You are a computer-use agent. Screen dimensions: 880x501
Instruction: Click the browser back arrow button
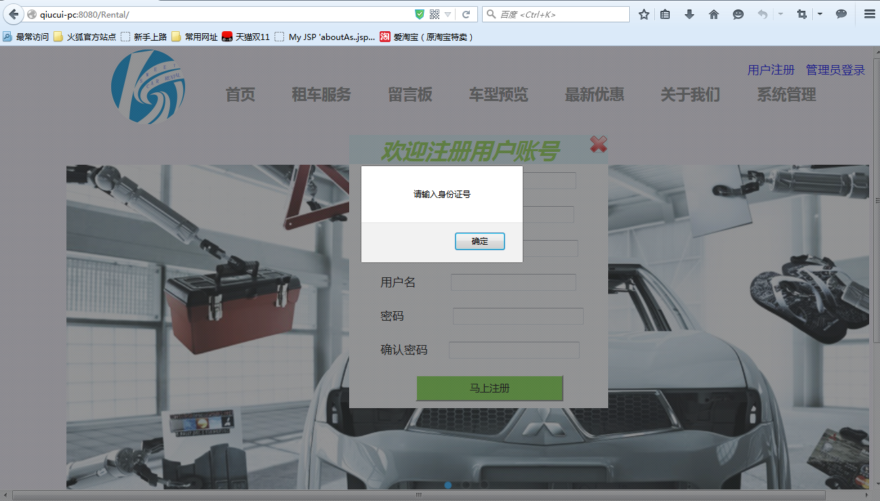(13, 14)
